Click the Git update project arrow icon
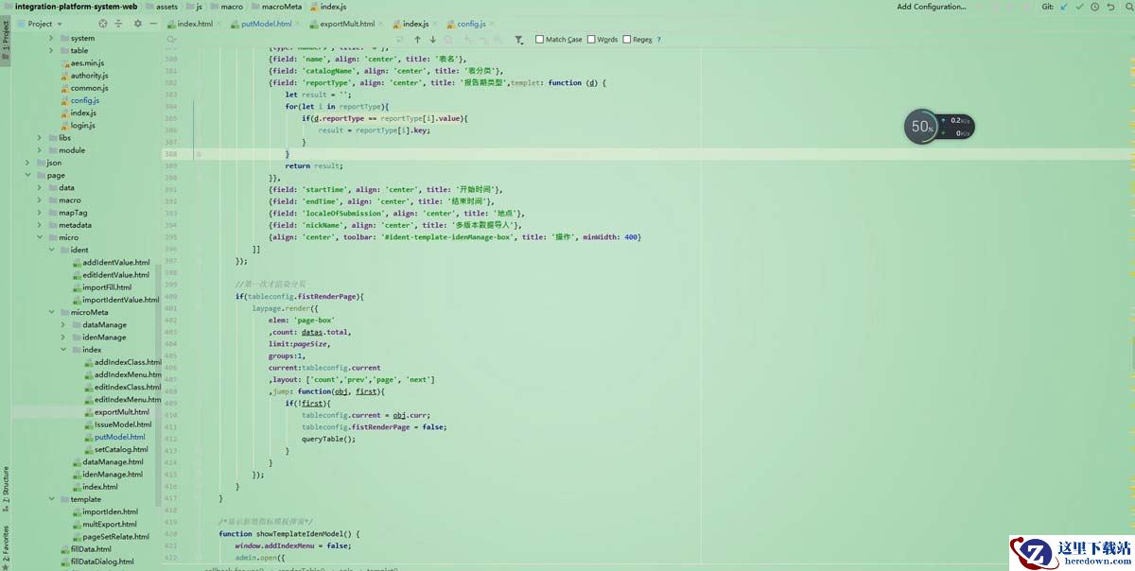1135x571 pixels. (x=1064, y=7)
